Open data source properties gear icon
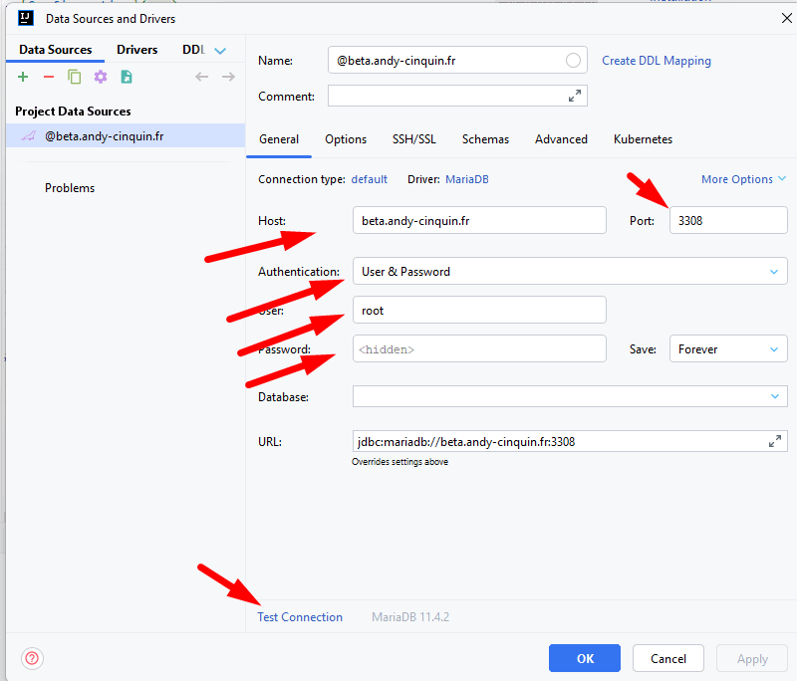This screenshot has width=797, height=681. tap(101, 77)
